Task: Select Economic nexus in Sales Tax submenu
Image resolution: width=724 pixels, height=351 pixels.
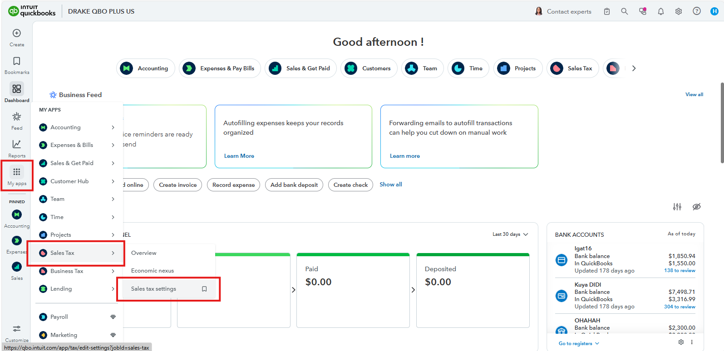Action: 153,271
